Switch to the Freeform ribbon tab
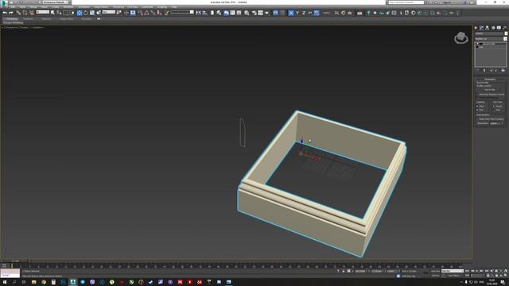 28,19
